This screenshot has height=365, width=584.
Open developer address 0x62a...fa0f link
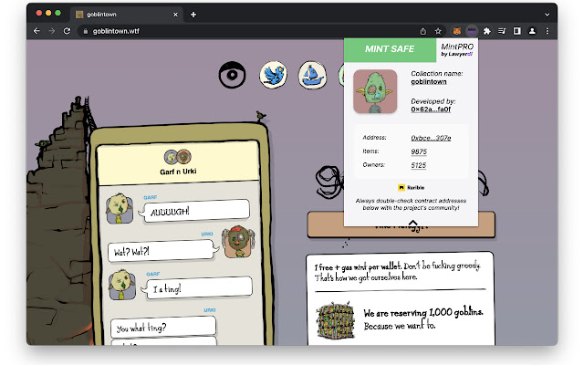431,109
